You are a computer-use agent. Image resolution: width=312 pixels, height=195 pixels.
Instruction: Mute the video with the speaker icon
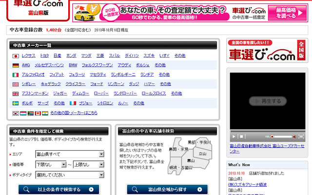click(294, 136)
